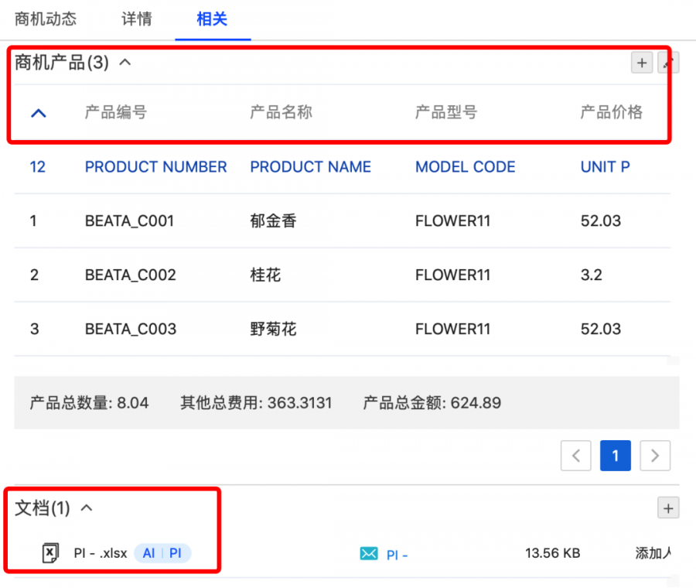Collapse the 商机产品(3) section
The width and height of the screenshot is (696, 588).
[x=125, y=62]
